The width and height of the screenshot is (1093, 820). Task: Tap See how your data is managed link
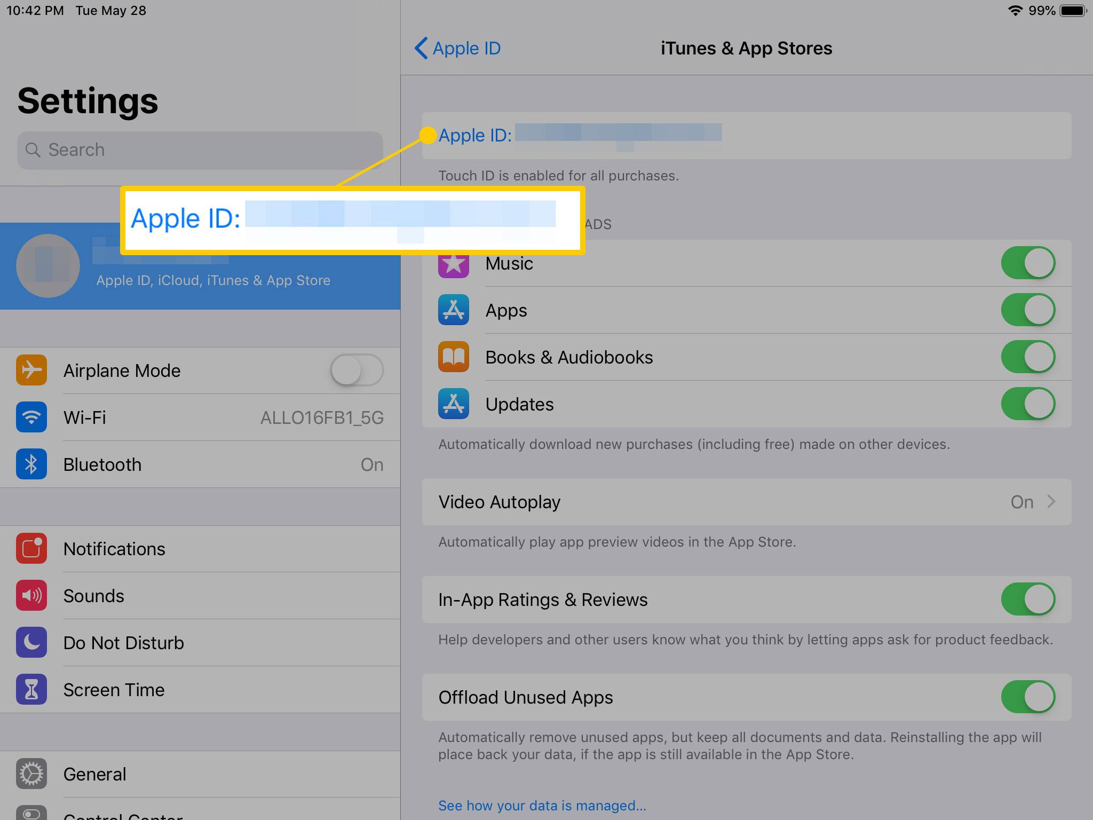click(542, 805)
